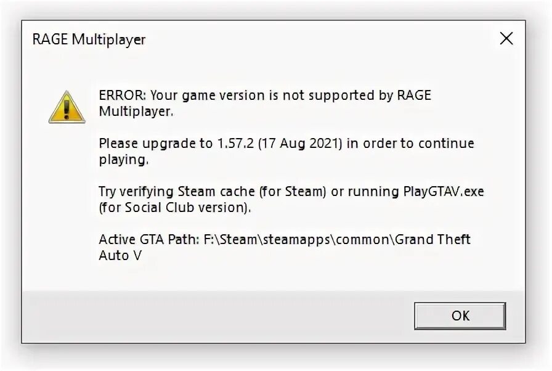This screenshot has width=552, height=371.
Task: Click the word 'playing.' in the message
Action: click(x=124, y=160)
